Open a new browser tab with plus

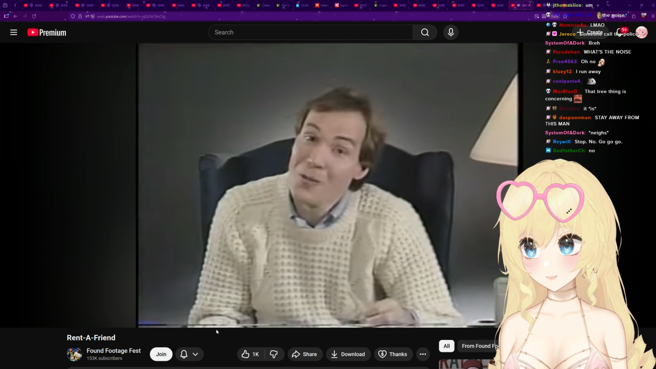(x=598, y=5)
